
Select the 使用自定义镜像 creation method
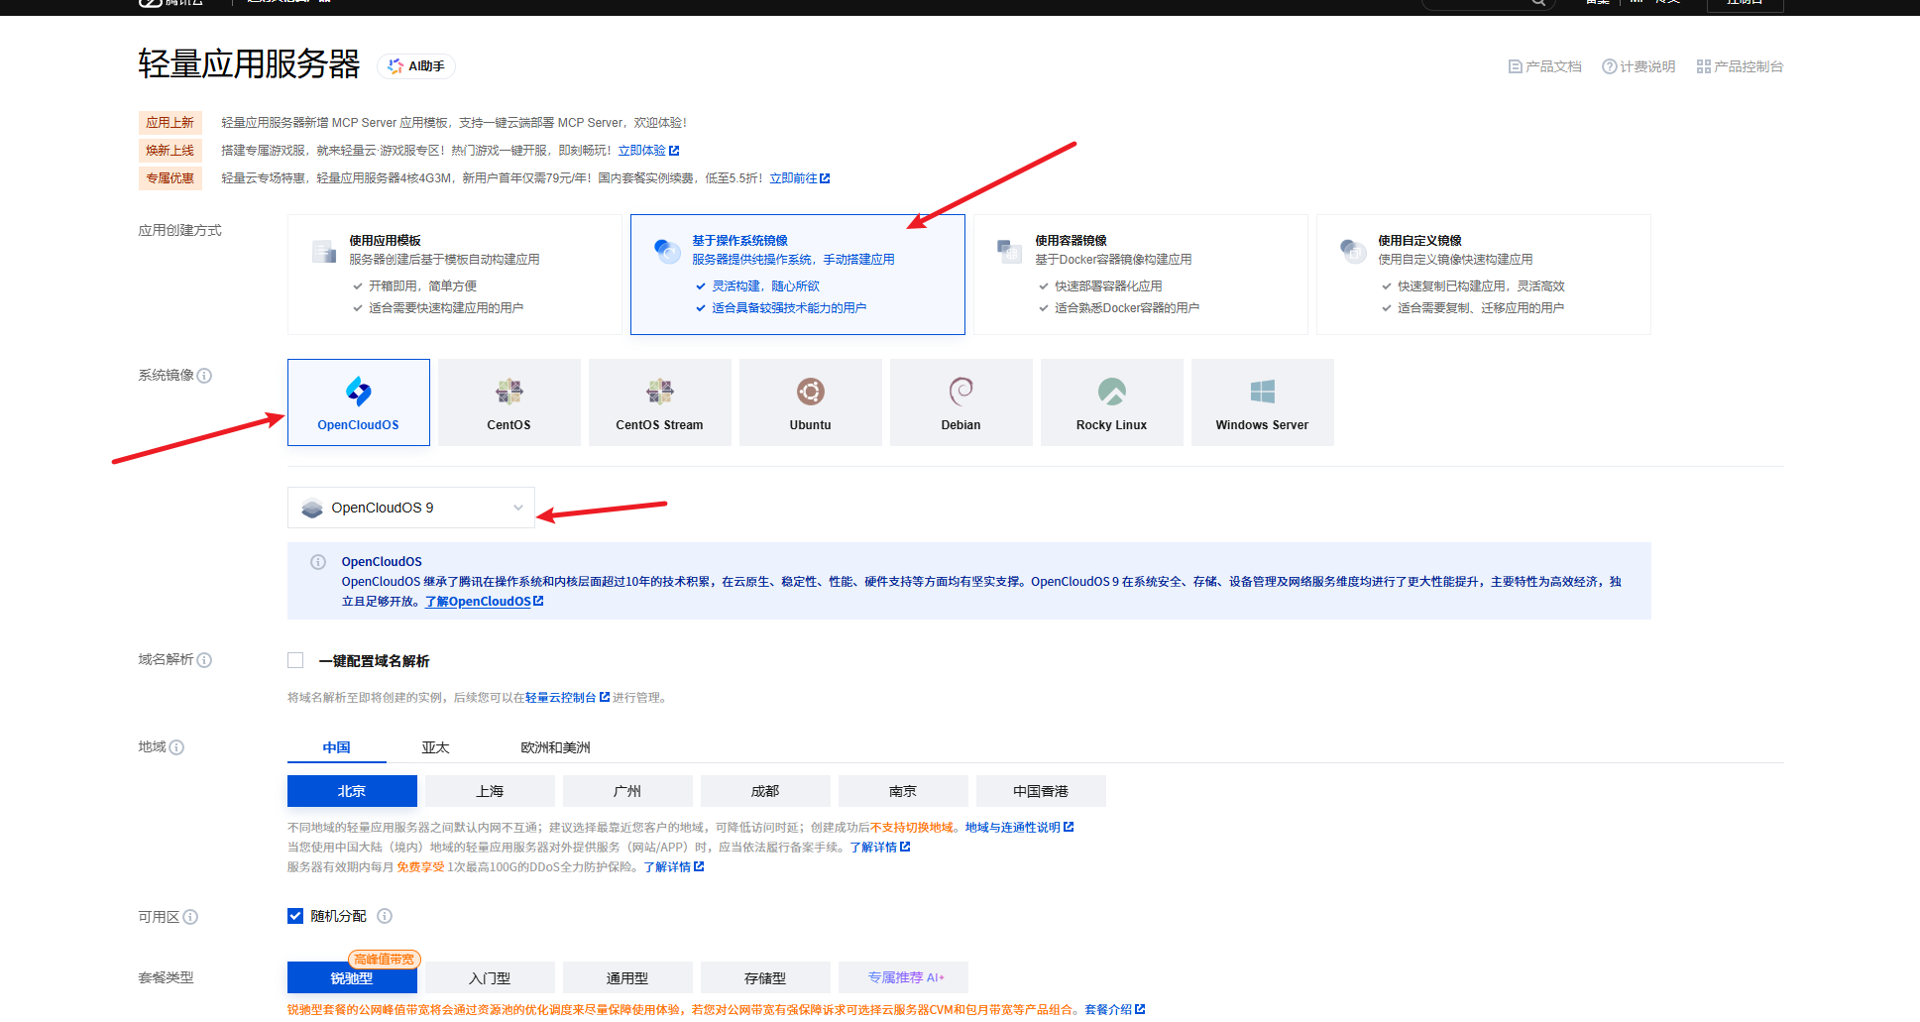1482,275
